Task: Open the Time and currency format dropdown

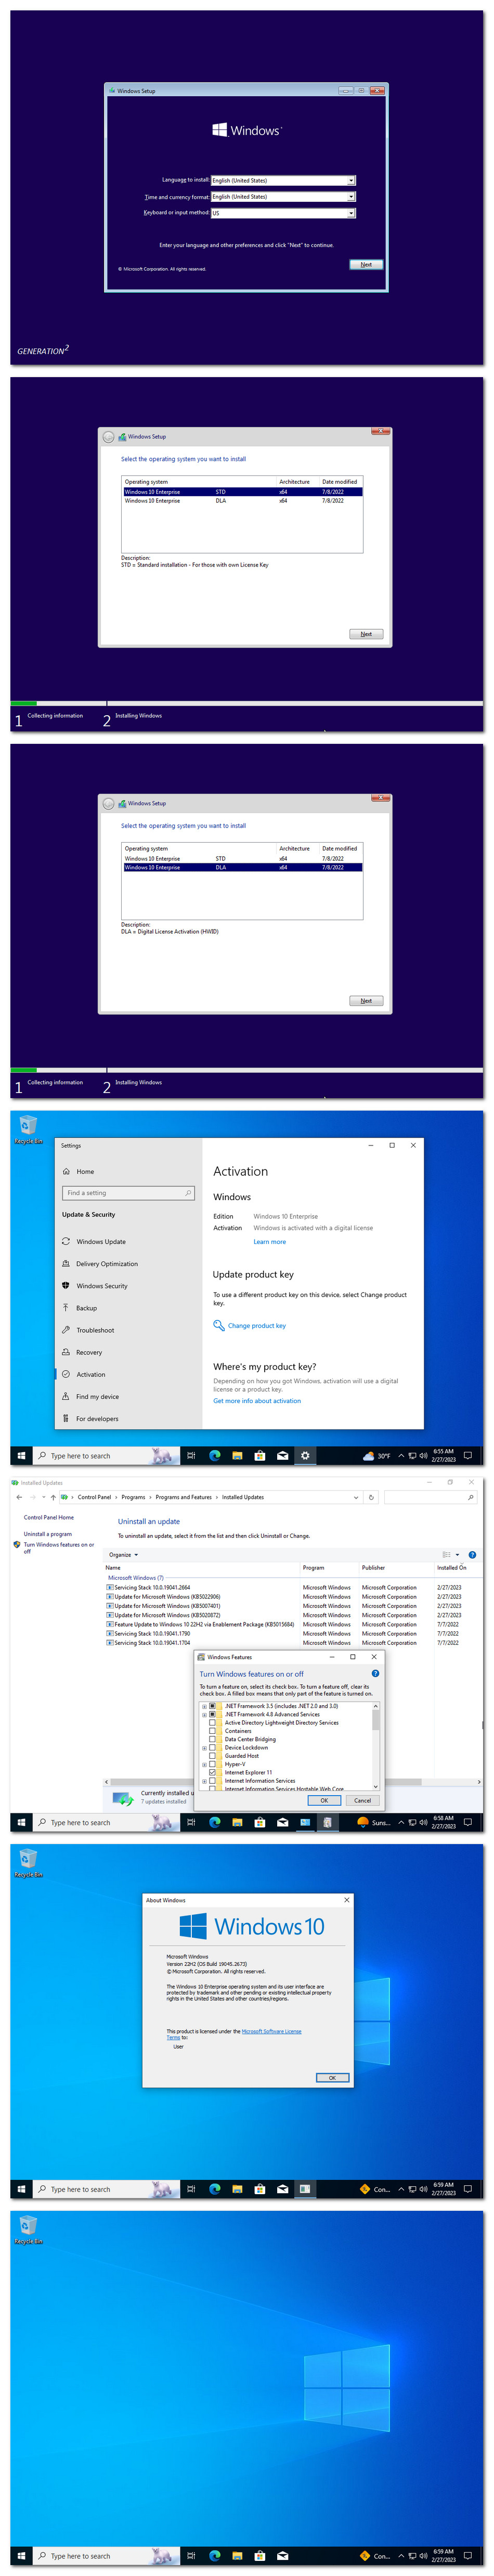Action: pyautogui.click(x=283, y=197)
